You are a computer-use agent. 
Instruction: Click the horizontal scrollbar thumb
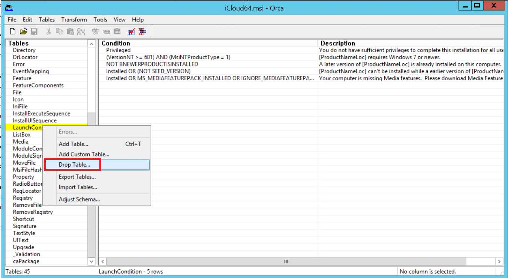(286, 261)
